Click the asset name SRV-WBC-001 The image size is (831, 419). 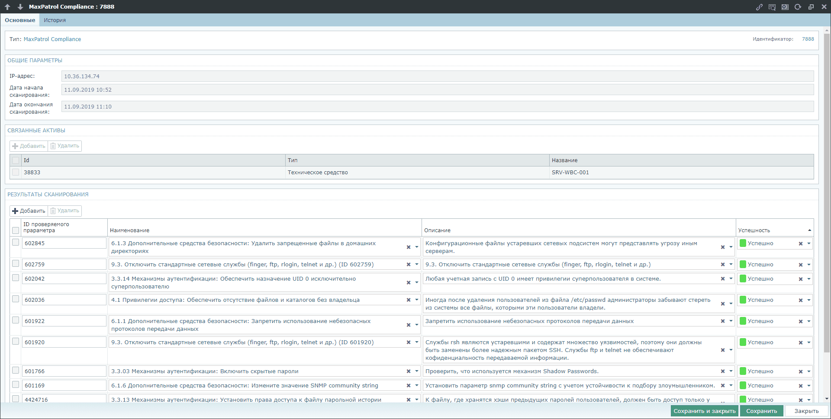[x=570, y=173]
